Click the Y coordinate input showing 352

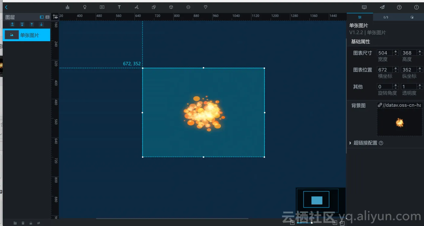(x=409, y=70)
